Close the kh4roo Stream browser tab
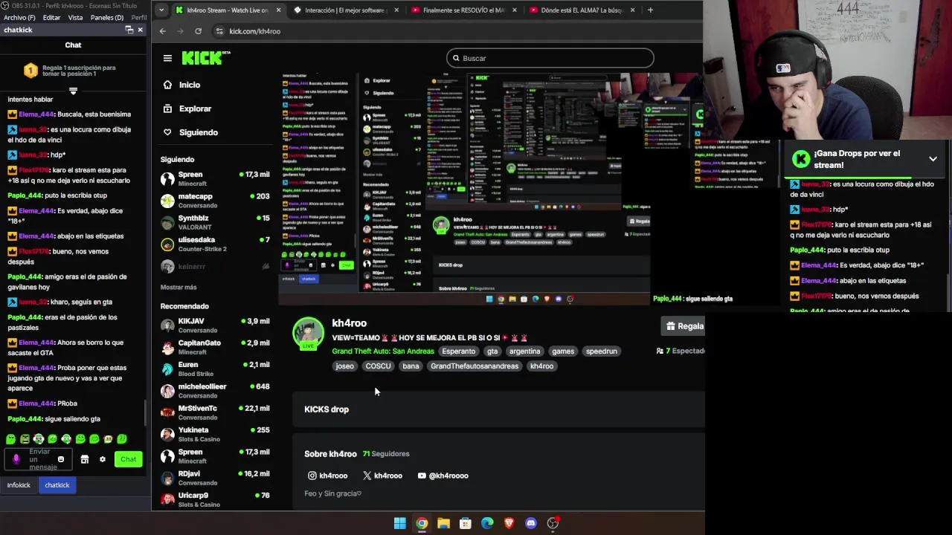The width and height of the screenshot is (952, 535). point(279,10)
